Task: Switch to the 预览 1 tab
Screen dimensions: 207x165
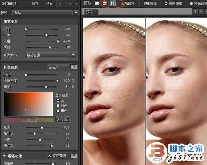Action: [x=91, y=12]
